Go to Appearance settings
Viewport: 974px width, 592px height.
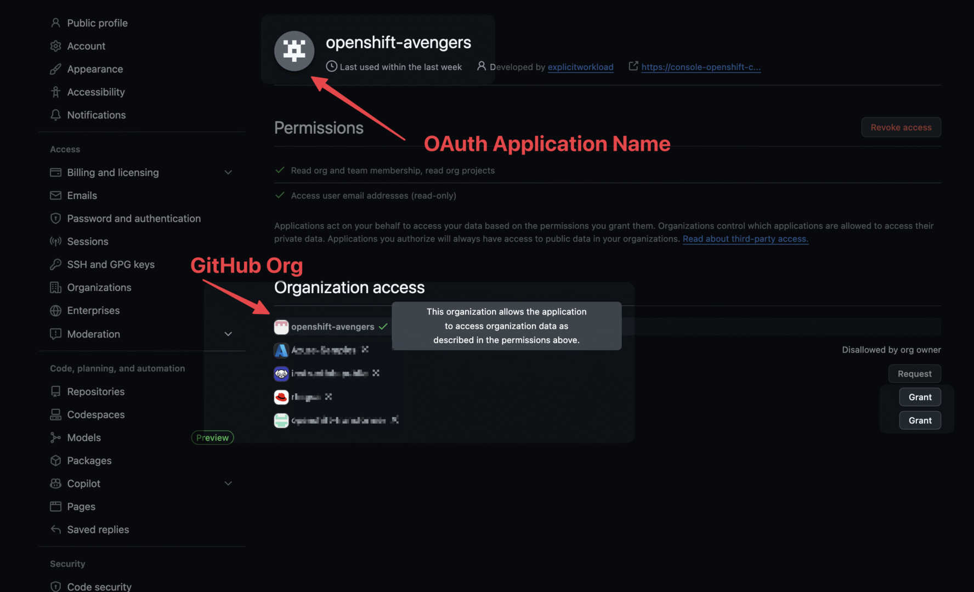tap(95, 69)
